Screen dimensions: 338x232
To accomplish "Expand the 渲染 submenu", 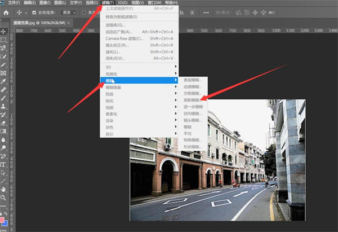I will 139,121.
